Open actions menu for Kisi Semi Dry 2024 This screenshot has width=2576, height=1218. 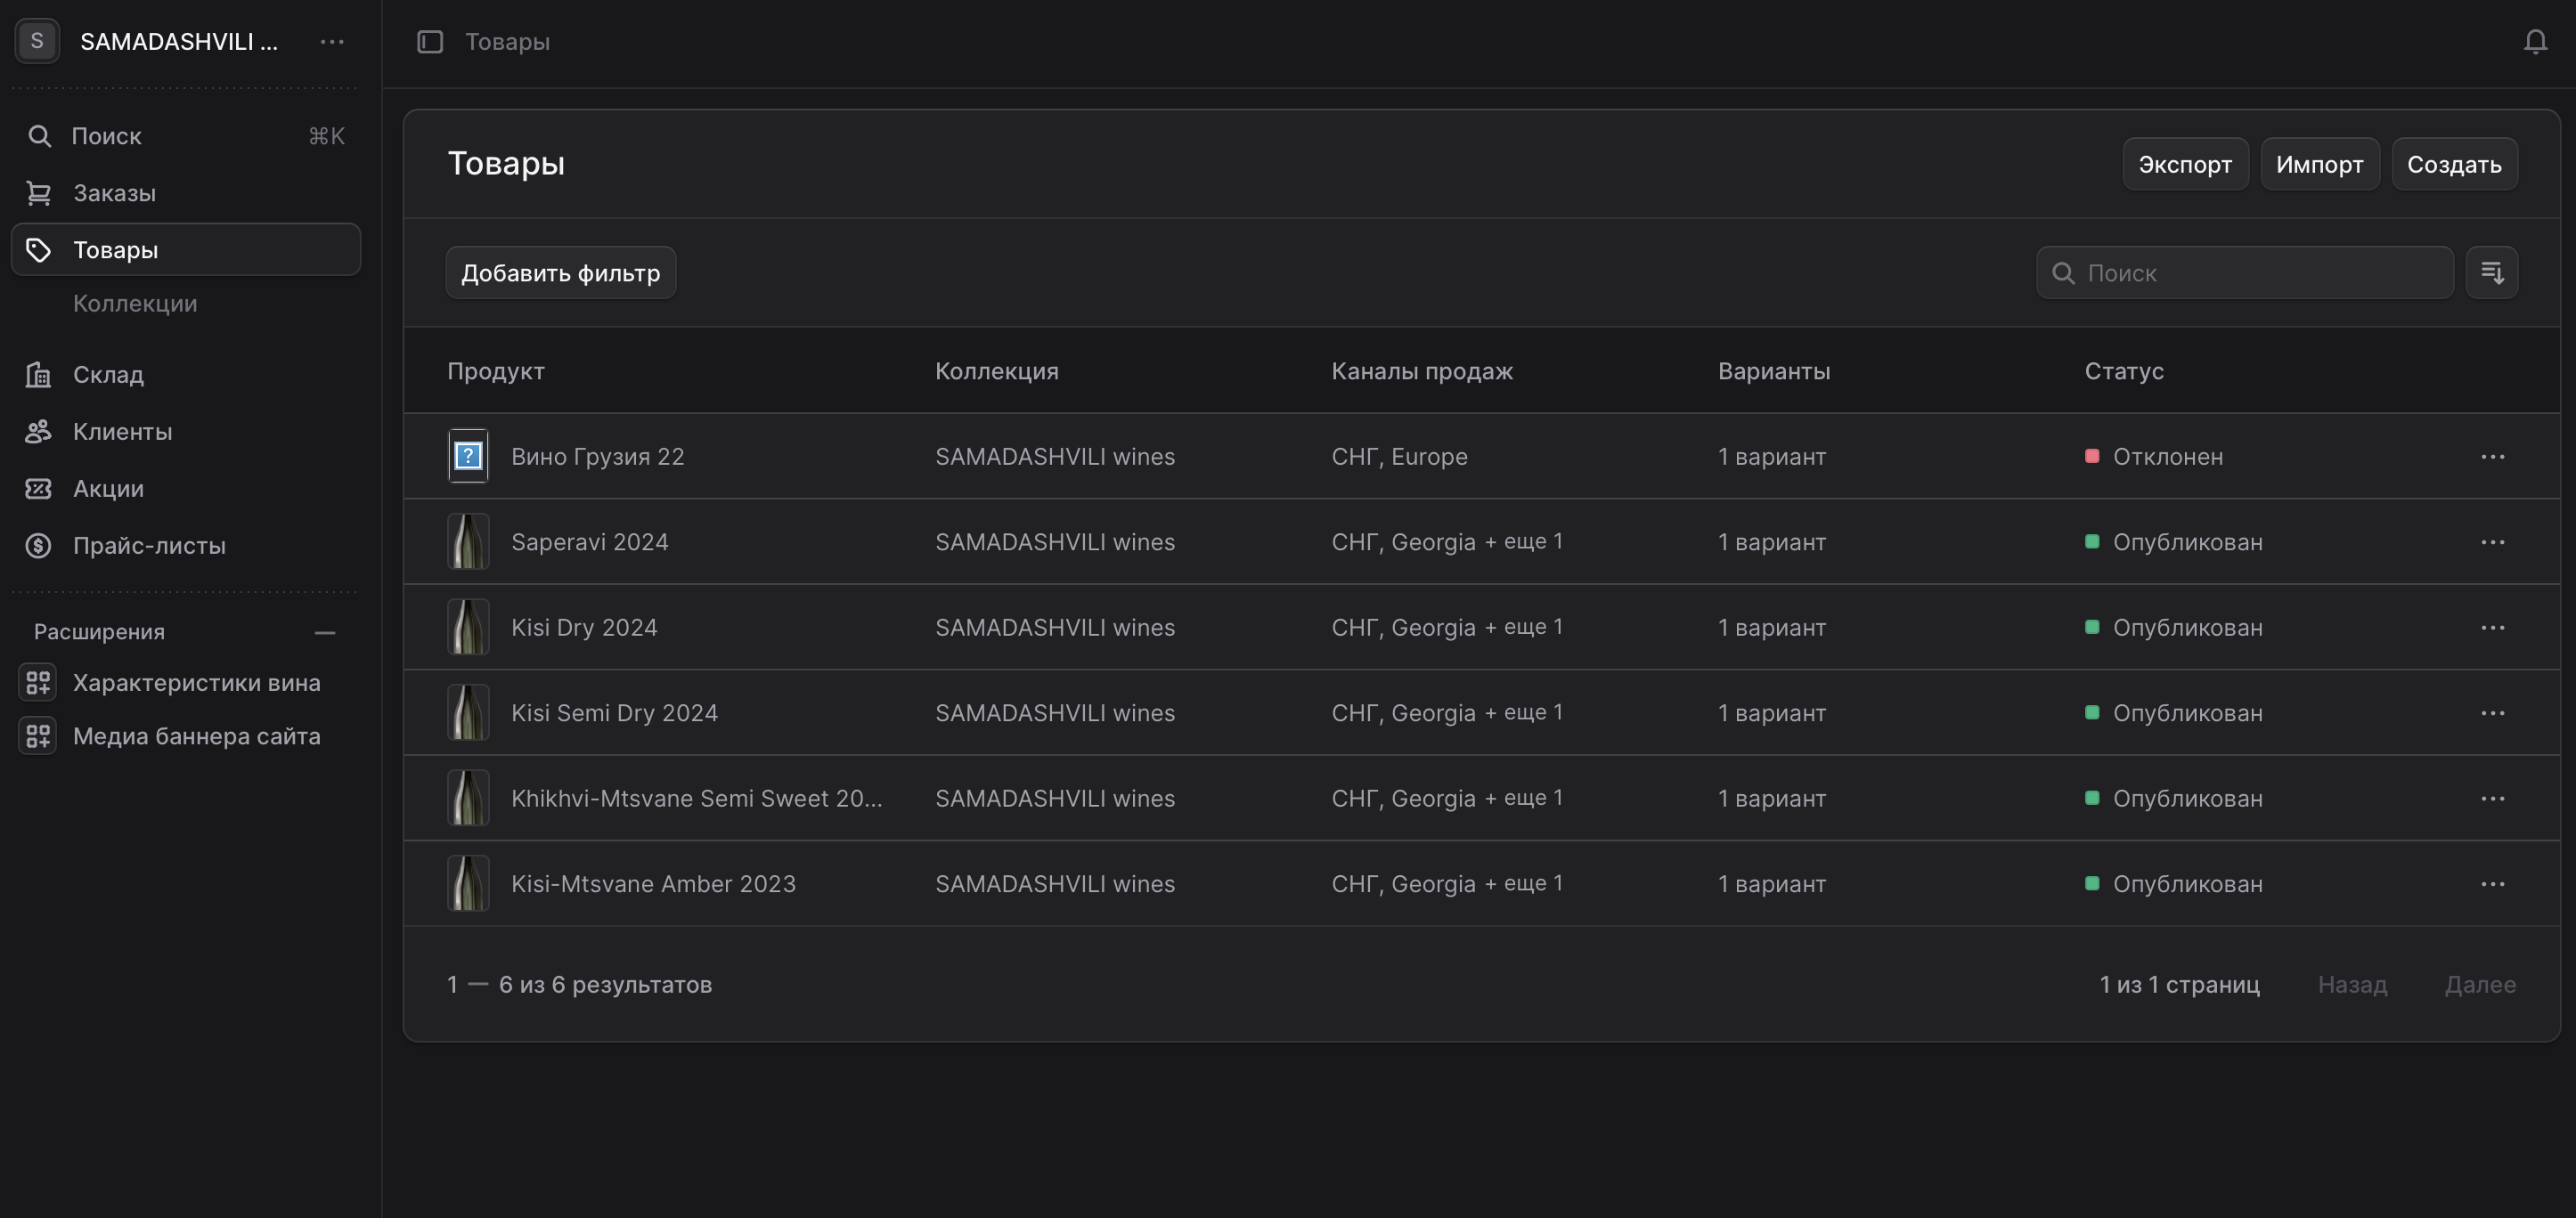click(x=2492, y=713)
